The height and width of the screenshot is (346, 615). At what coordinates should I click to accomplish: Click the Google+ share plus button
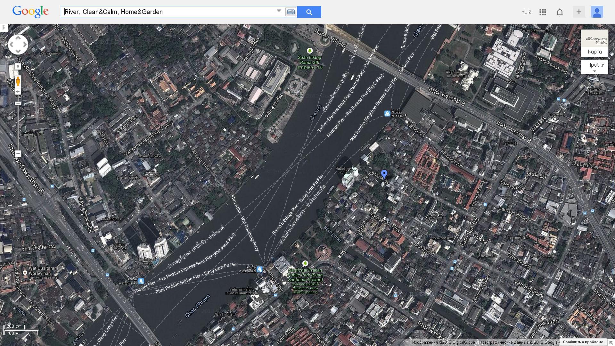click(579, 12)
